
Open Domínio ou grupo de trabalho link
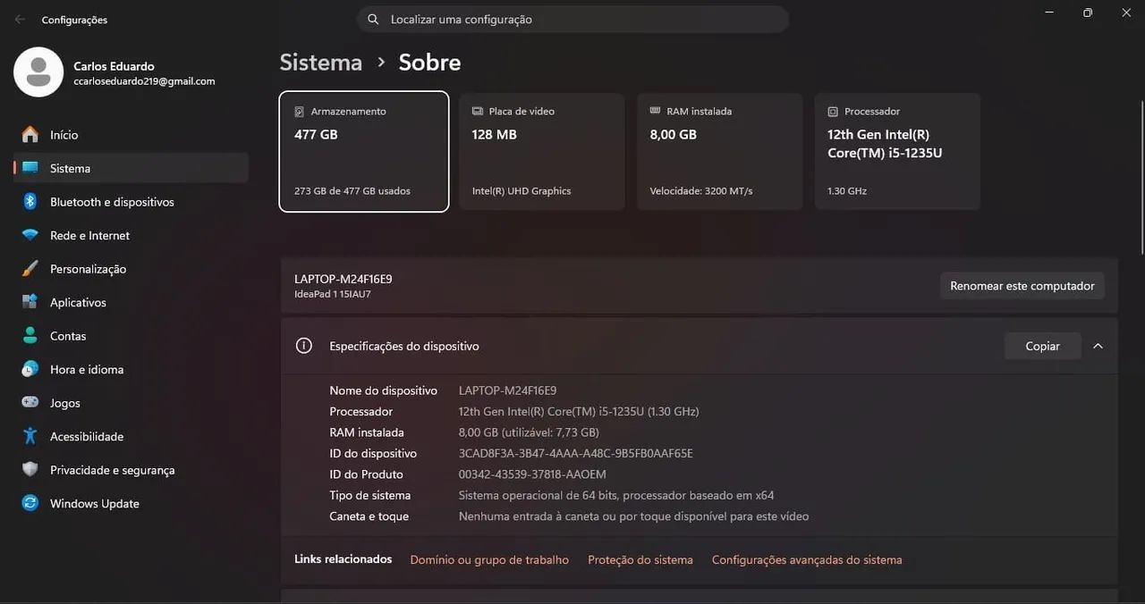point(489,560)
